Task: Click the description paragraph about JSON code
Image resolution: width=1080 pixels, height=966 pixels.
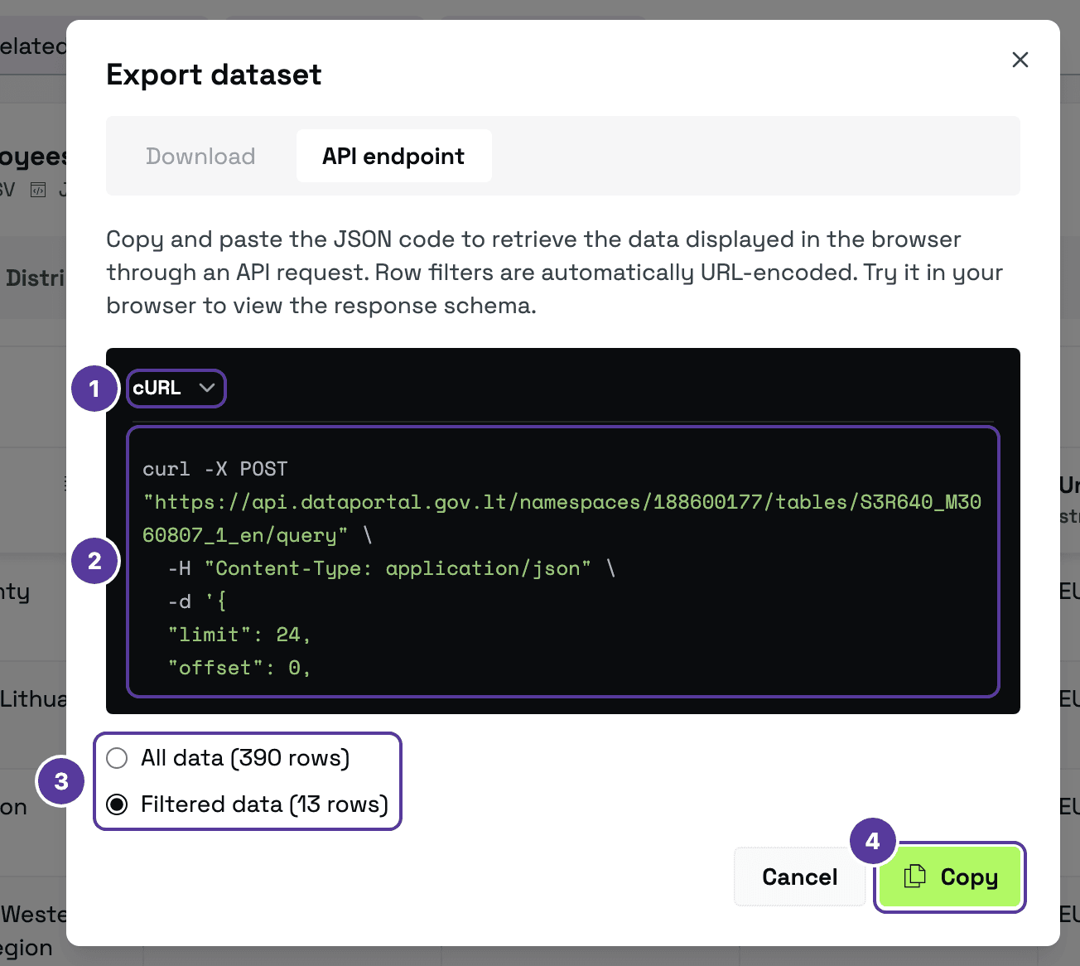Action: pos(555,273)
